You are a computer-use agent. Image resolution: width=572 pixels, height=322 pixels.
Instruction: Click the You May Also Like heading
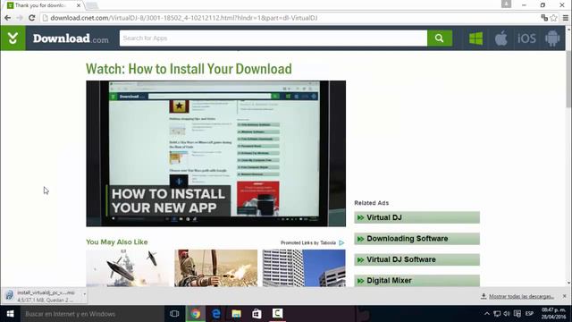117,242
